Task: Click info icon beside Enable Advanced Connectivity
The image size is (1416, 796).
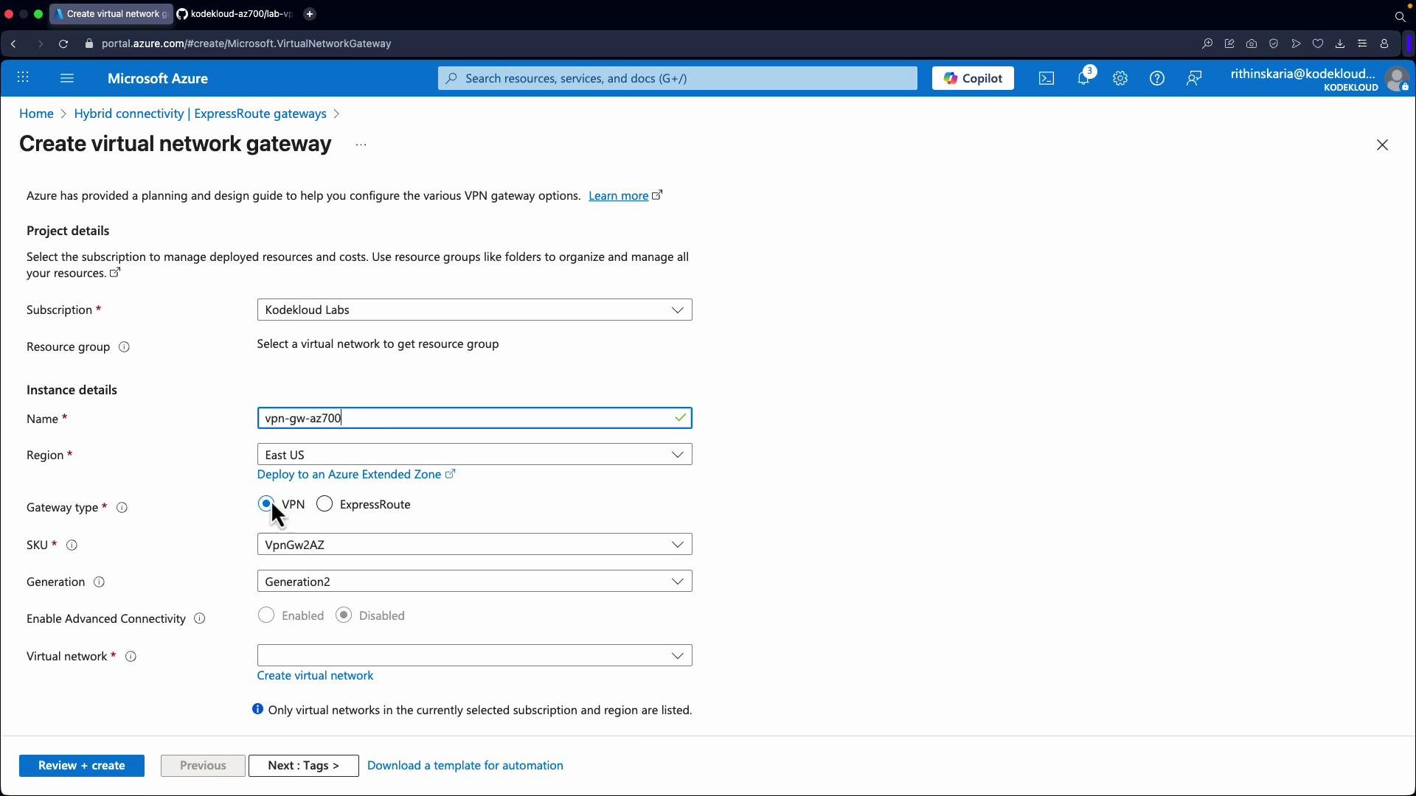Action: pyautogui.click(x=199, y=619)
